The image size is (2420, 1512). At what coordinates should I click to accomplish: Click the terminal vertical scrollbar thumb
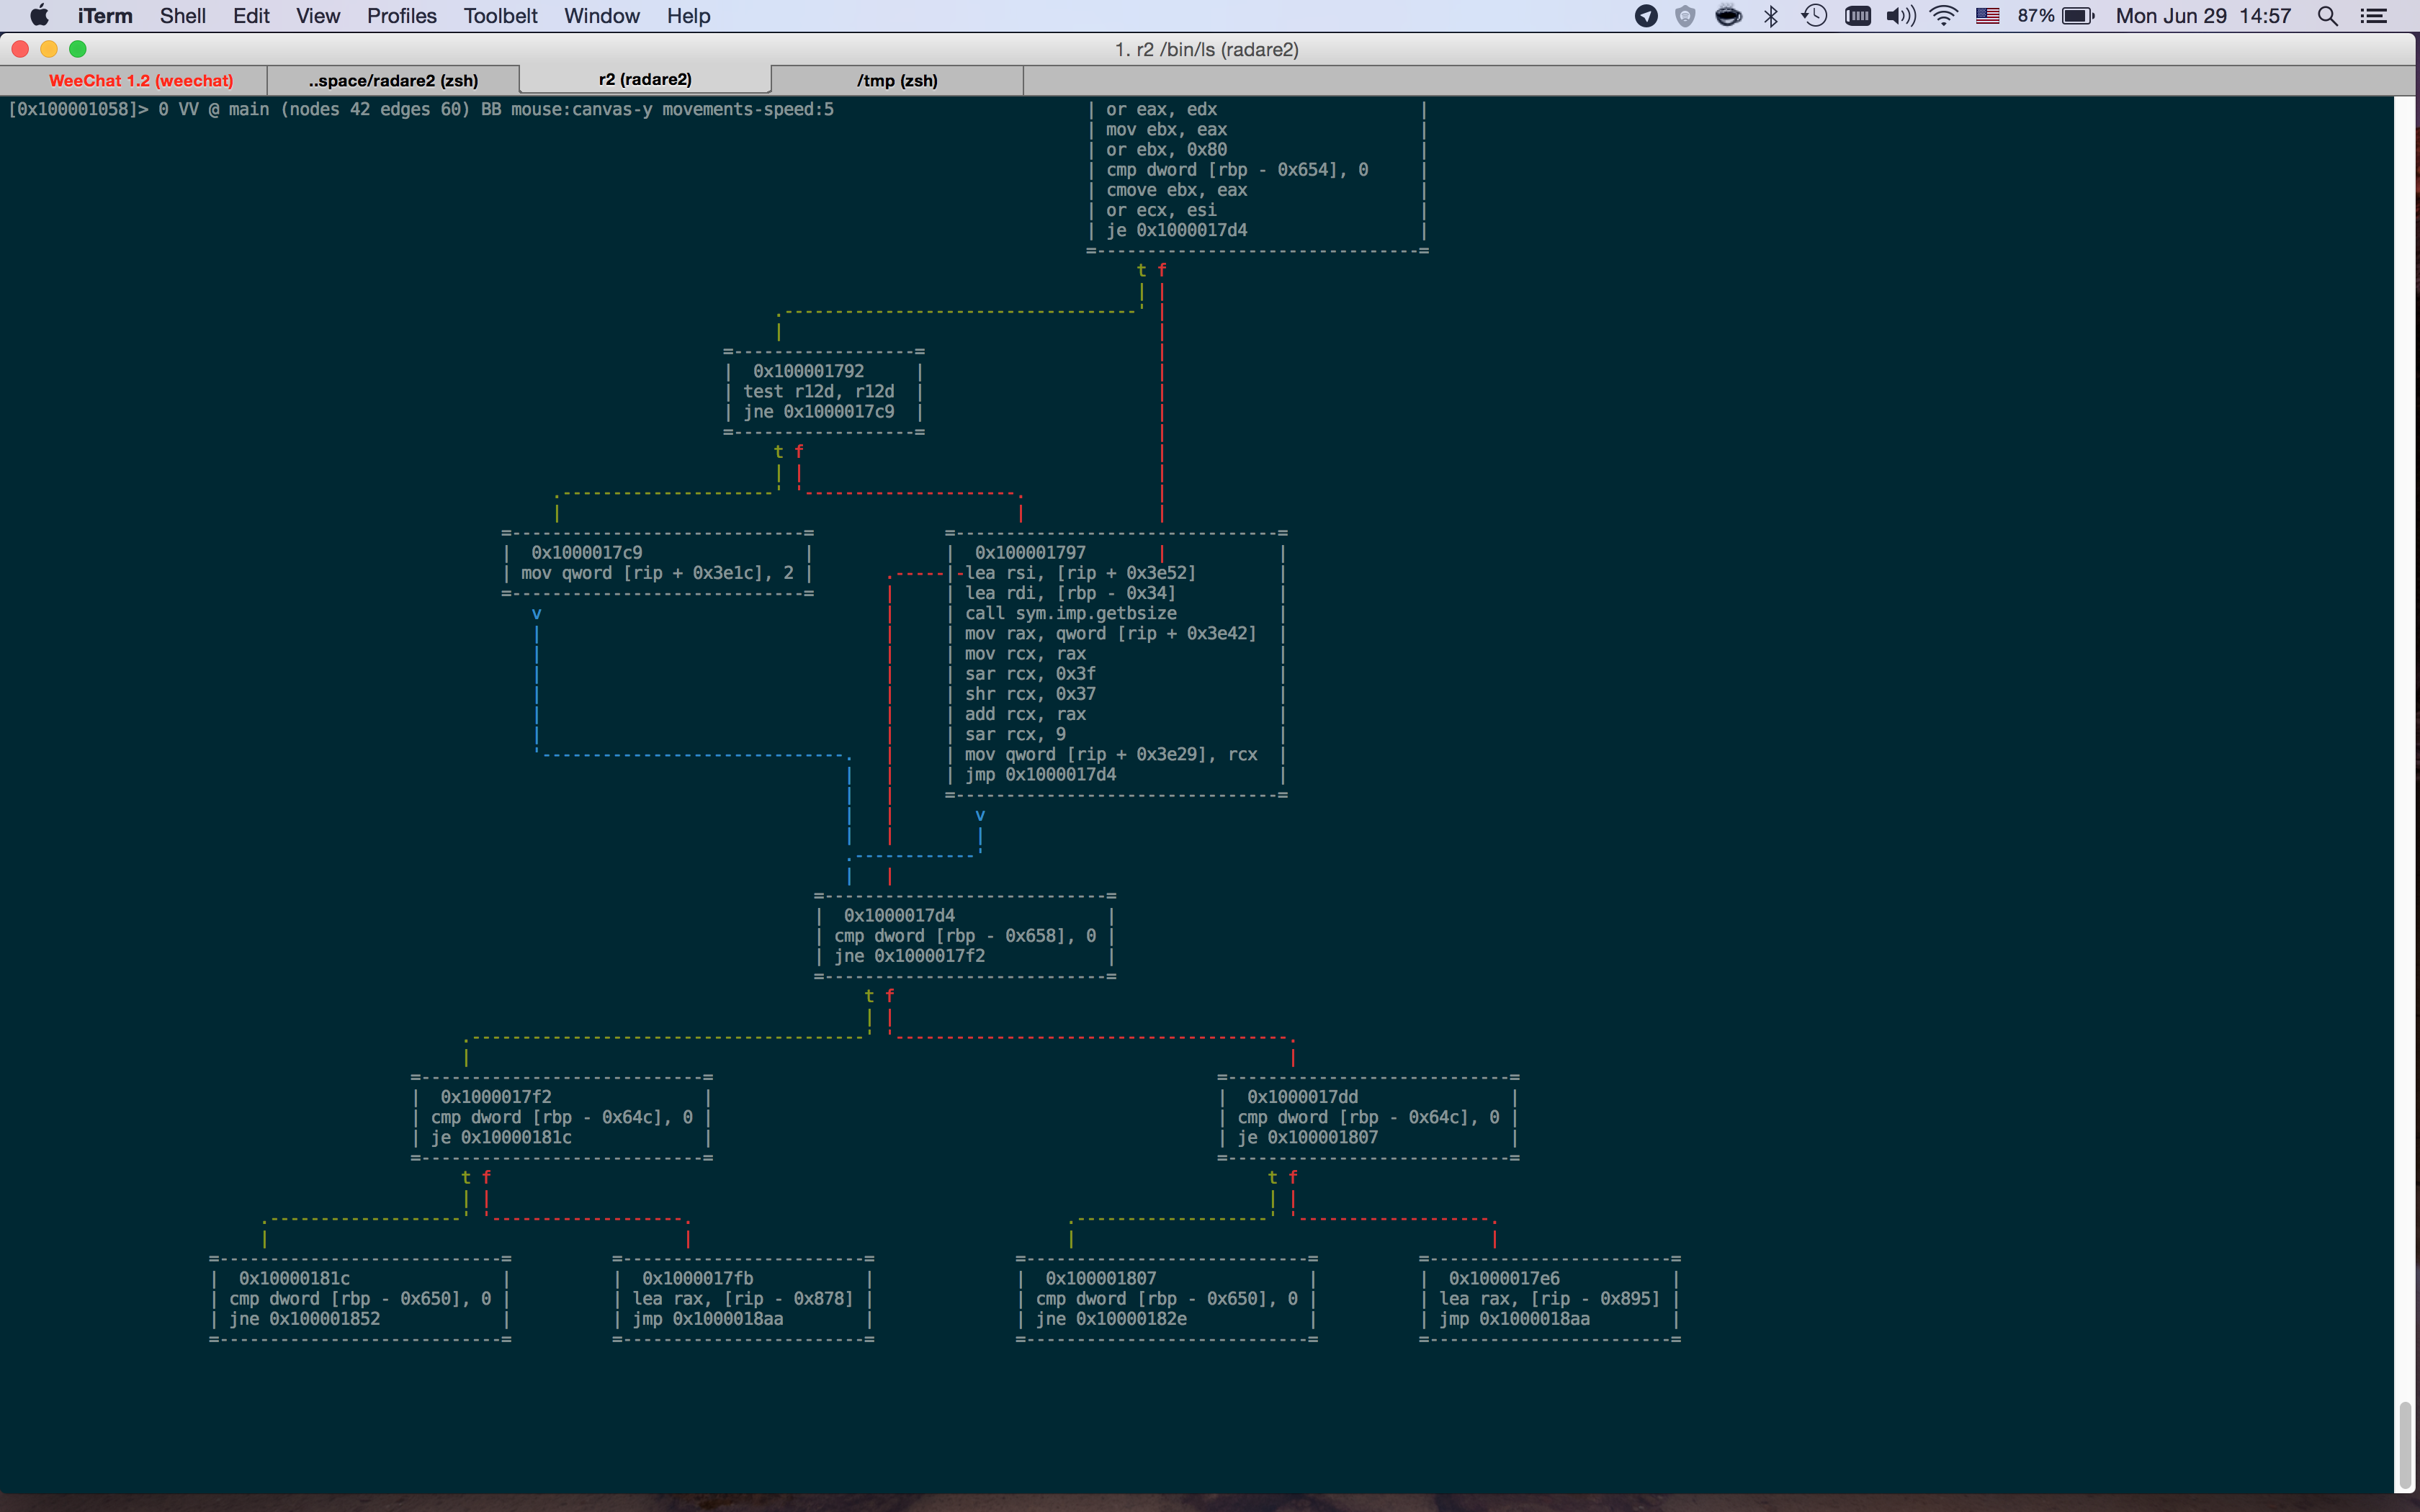(x=2405, y=1445)
